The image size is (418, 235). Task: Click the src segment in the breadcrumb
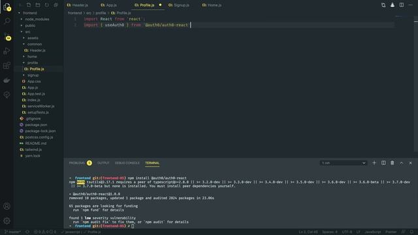(89, 13)
